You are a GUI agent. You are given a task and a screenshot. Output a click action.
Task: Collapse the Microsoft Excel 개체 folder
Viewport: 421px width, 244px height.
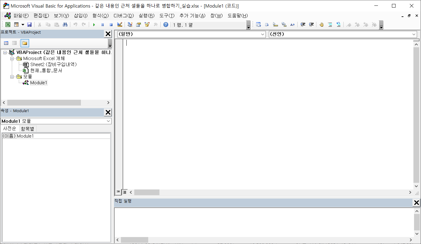coord(12,58)
